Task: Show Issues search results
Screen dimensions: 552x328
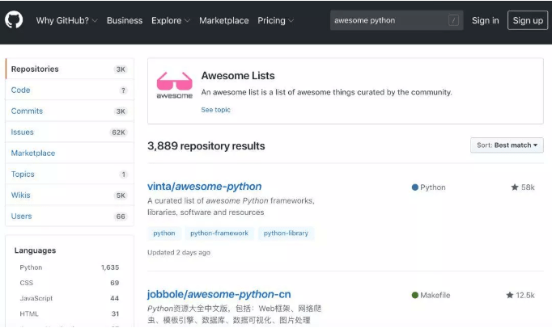Action: (x=70, y=132)
